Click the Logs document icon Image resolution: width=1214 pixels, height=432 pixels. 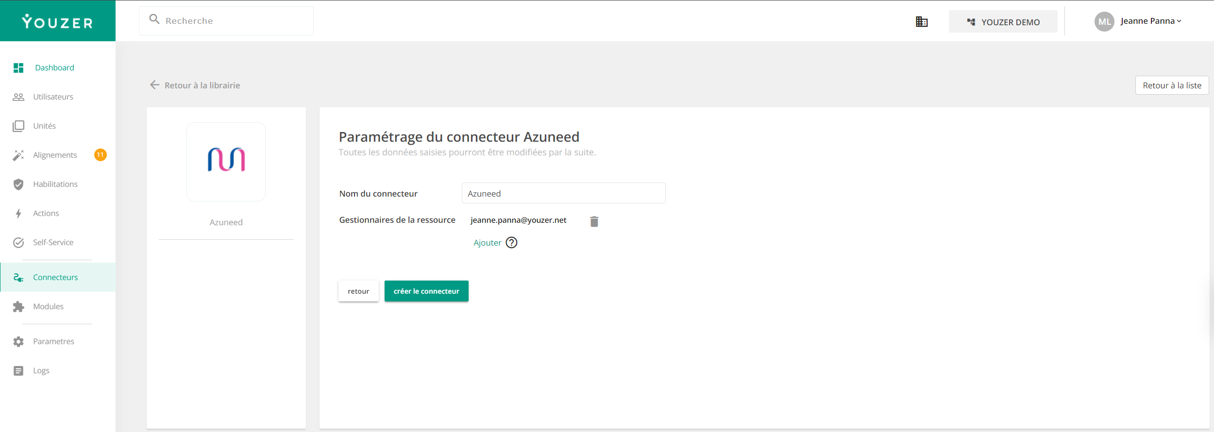point(18,371)
